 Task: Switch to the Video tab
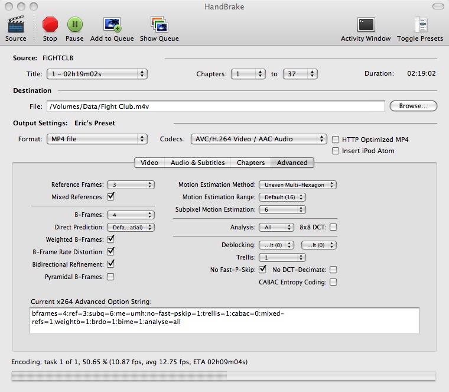point(149,163)
